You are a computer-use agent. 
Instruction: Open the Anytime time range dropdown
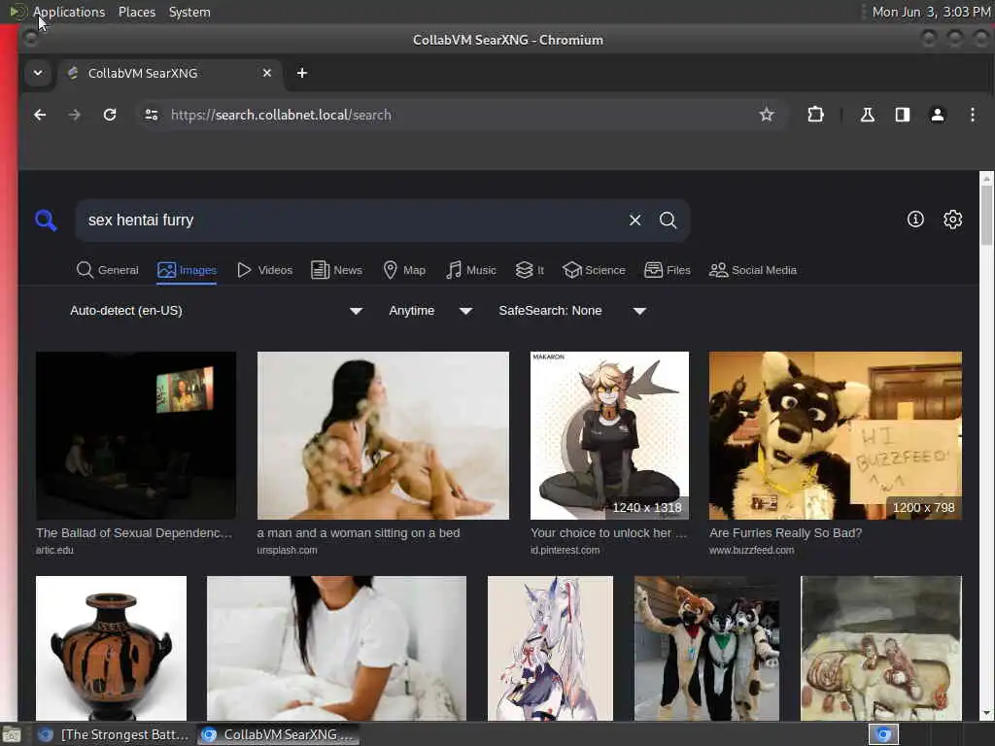click(430, 311)
